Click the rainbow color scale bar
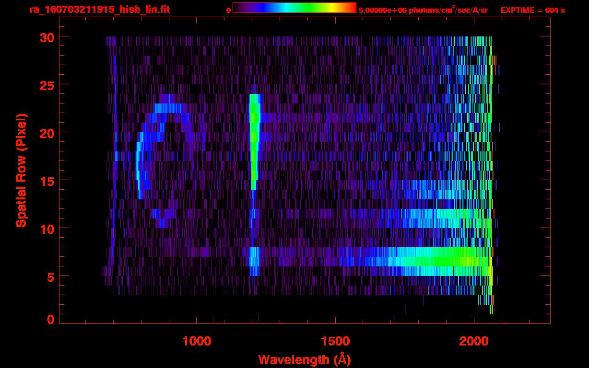This screenshot has height=368, width=589. pos(294,8)
